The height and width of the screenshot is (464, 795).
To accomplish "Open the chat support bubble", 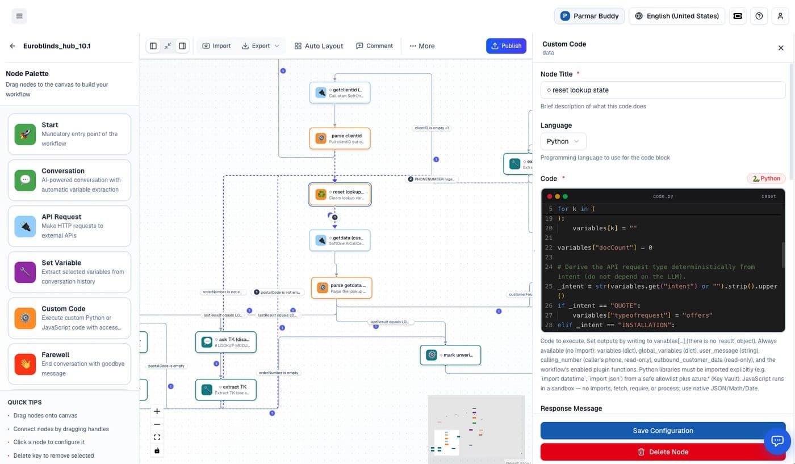I will [x=777, y=441].
